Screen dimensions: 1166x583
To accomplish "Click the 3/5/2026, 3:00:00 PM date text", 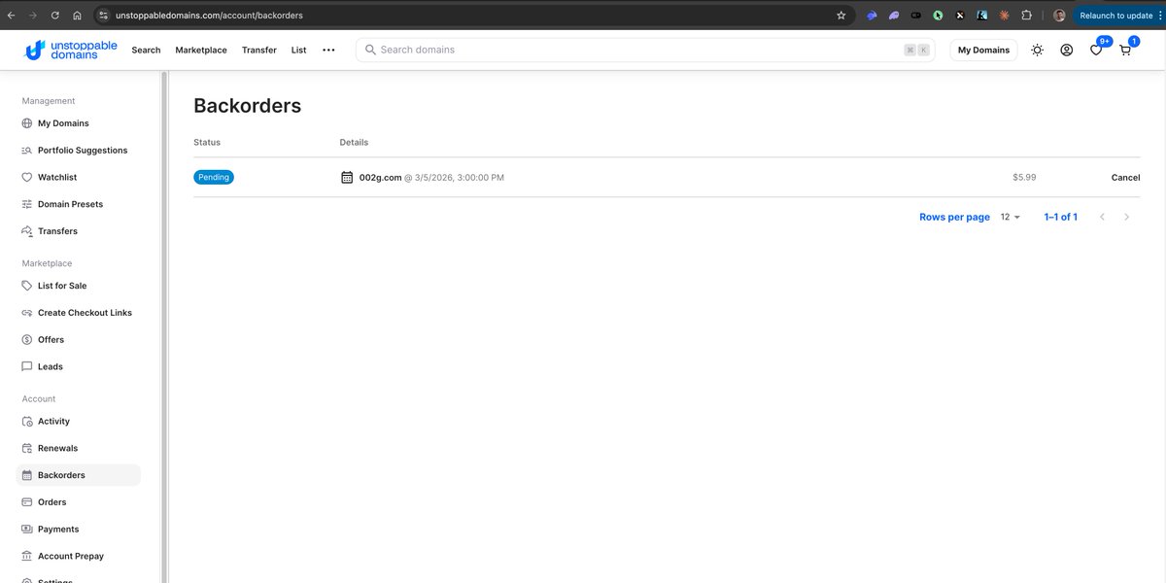I will (x=459, y=178).
